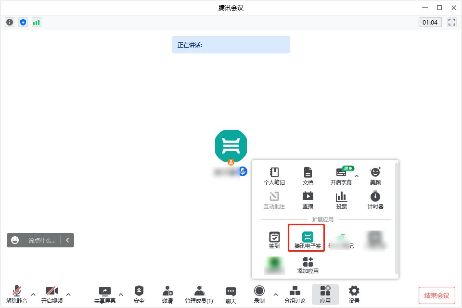Expand subtitle options arrow beside 开启字幕
Screen dimensions: 462x308
pos(357,176)
